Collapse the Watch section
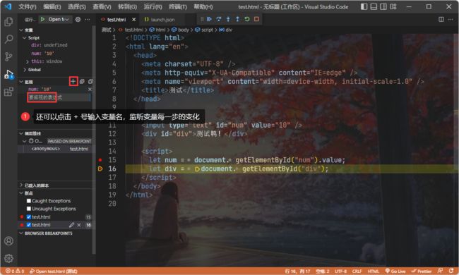The image size is (459, 275). click(x=21, y=82)
